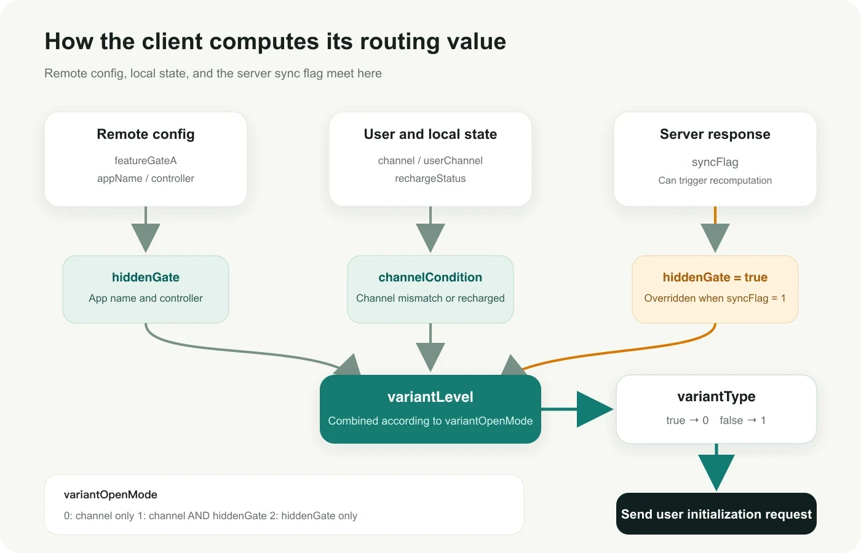The image size is (861, 553).
Task: Select the featureGateA text
Action: pos(146,160)
